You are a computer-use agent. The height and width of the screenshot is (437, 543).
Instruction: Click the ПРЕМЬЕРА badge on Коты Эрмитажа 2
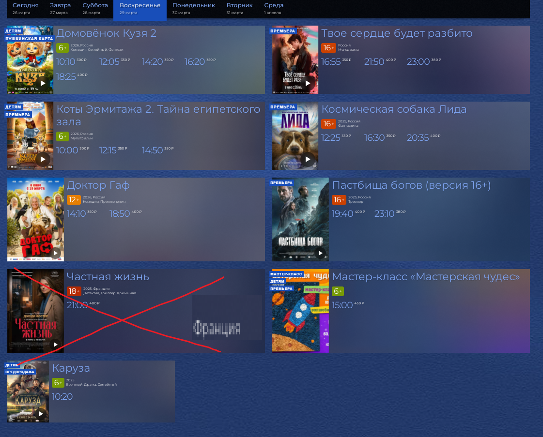pos(17,115)
